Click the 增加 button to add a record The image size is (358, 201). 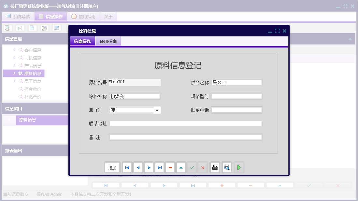112,167
